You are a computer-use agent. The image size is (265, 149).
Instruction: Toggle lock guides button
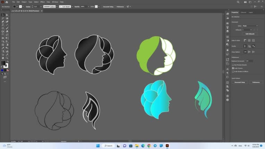[249, 46]
